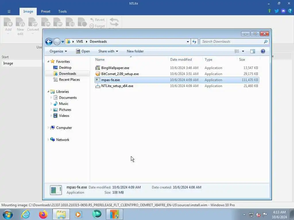Click the BitComet file icon
This screenshot has height=220, width=294.
pyautogui.click(x=98, y=74)
